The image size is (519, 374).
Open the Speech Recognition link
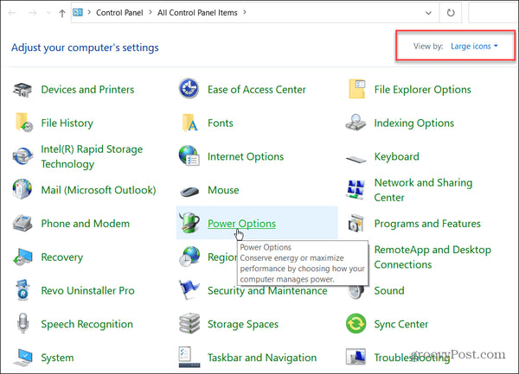pos(86,325)
